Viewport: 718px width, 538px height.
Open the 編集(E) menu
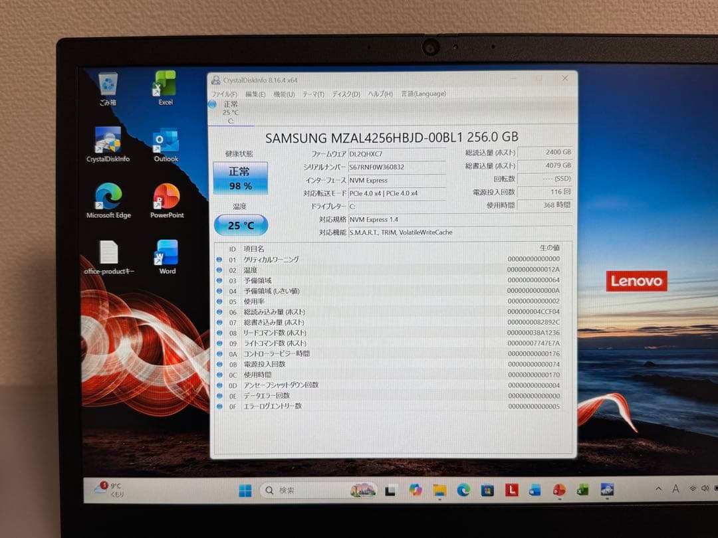pos(255,94)
